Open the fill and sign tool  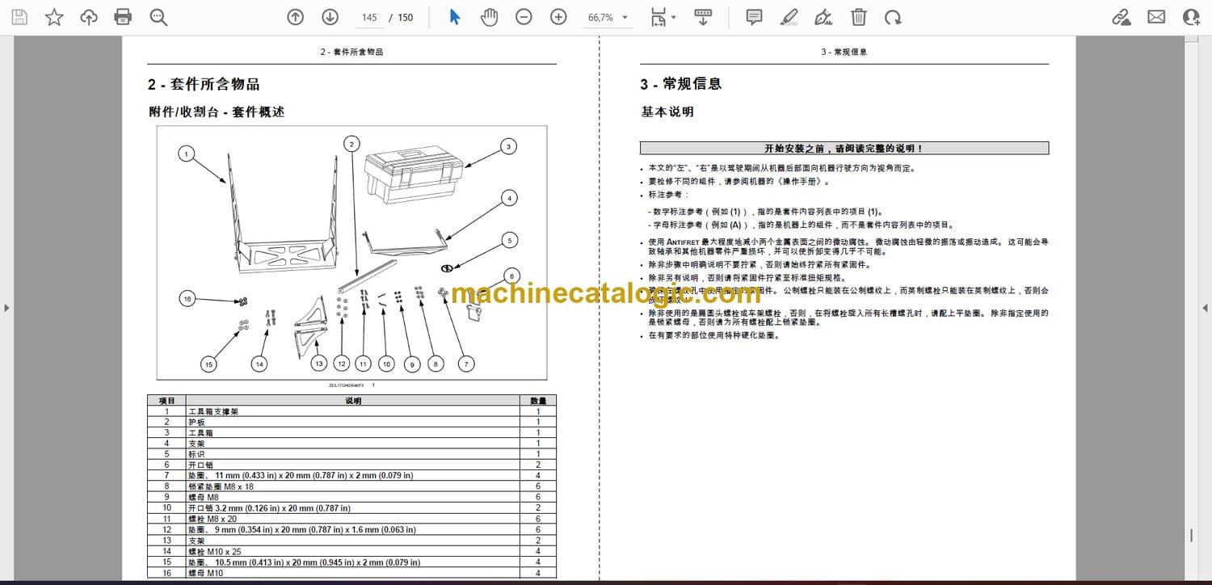tap(824, 17)
